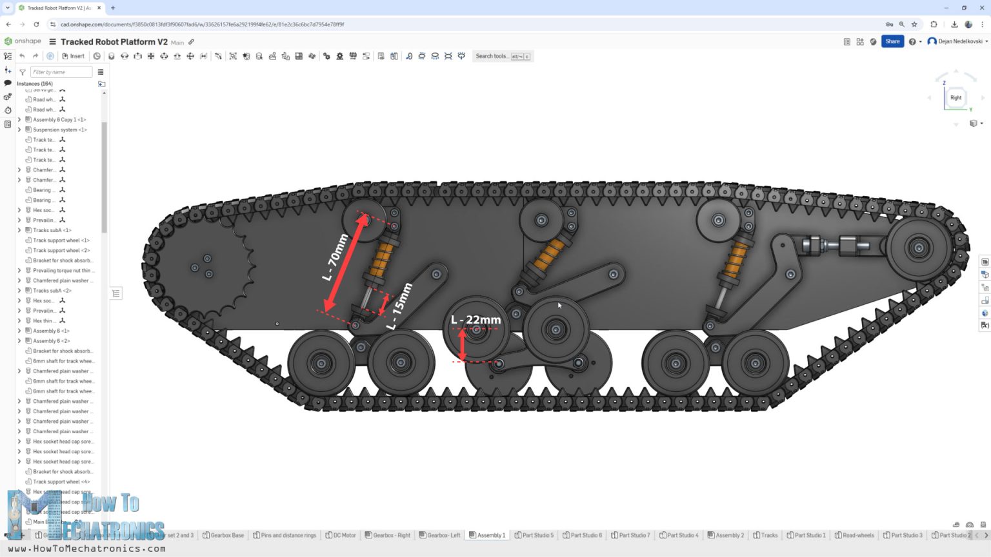This screenshot has width=991, height=557.
Task: Switch to the Tracks tab
Action: (765, 535)
